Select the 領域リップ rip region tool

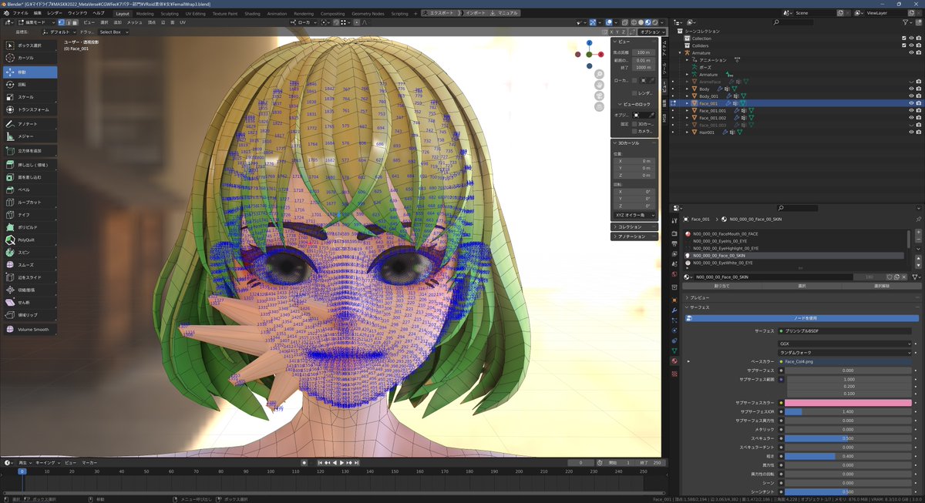(x=29, y=315)
